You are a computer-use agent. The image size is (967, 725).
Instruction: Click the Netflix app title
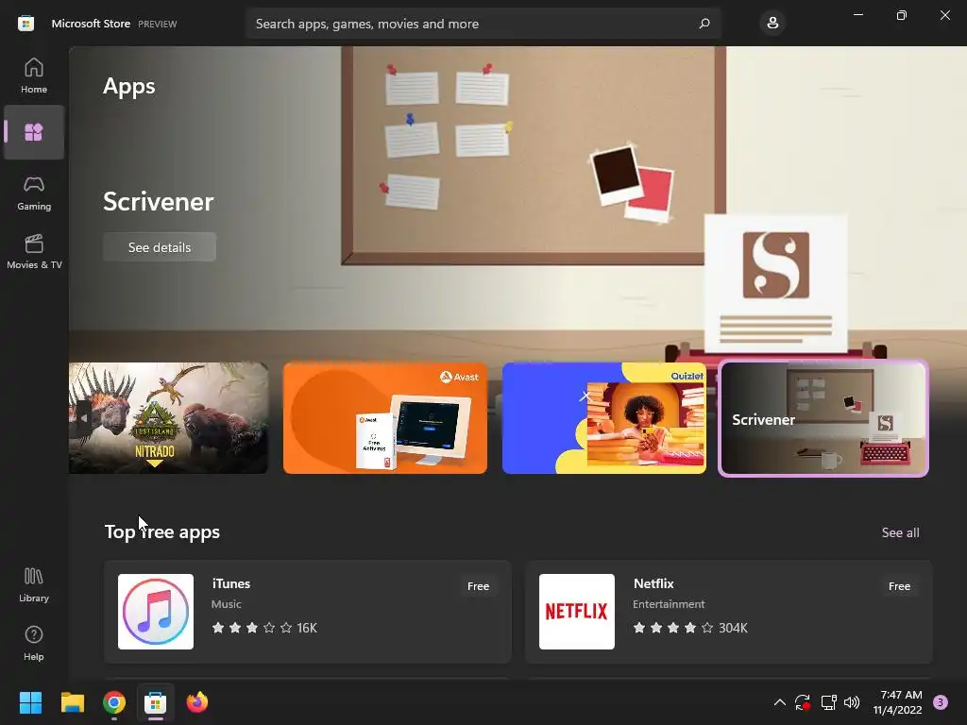653,583
